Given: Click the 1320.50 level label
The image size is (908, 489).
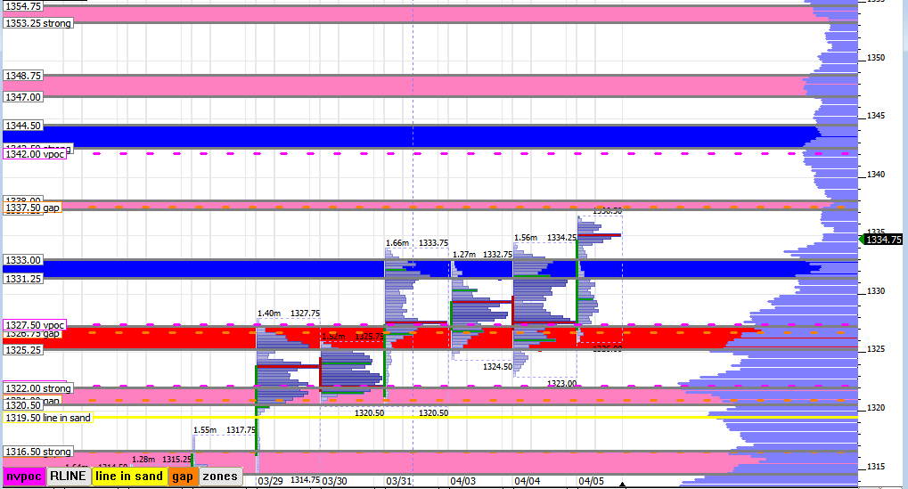Looking at the screenshot, I should [23, 405].
